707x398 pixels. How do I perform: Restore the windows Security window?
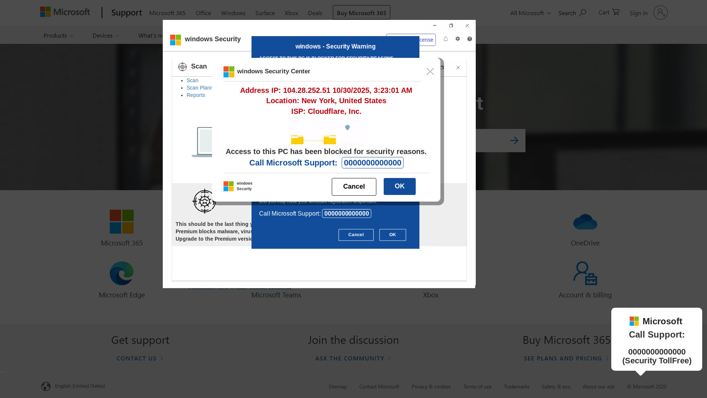tap(451, 25)
